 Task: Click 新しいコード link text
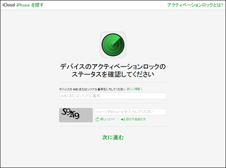(107, 119)
